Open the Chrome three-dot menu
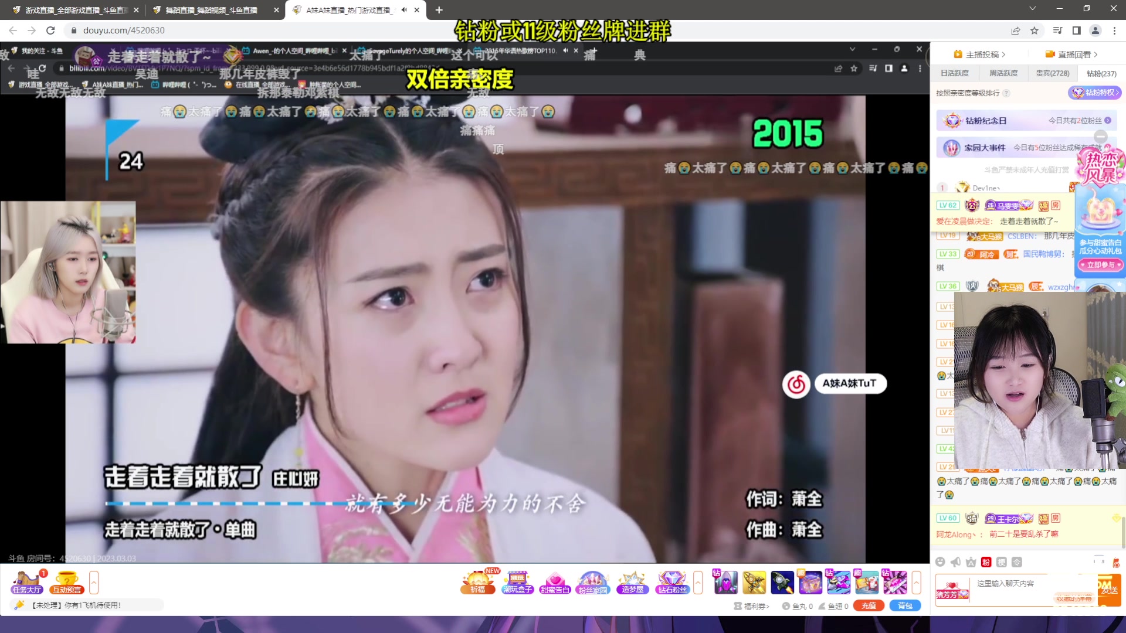Viewport: 1126px width, 633px height. [x=1114, y=30]
